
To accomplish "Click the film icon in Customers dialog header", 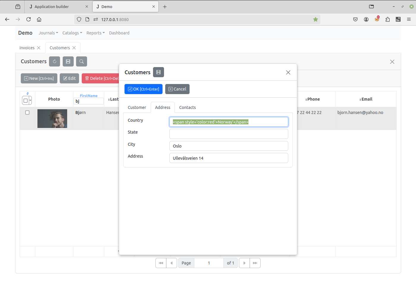I will tap(158, 72).
